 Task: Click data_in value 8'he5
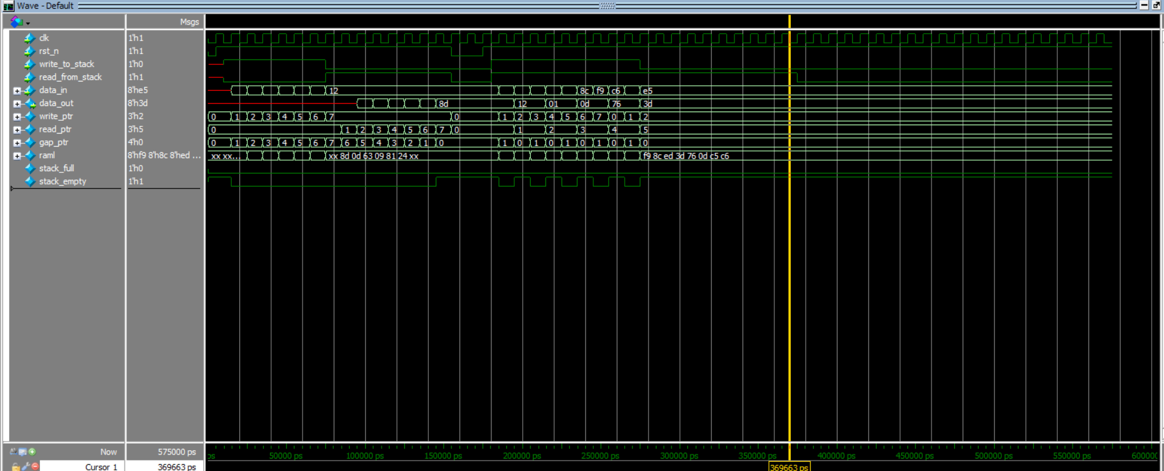138,90
